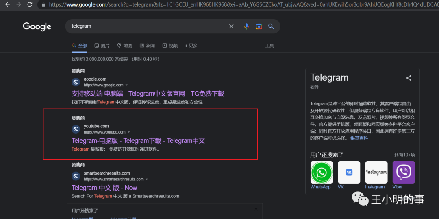Click the Instagram text label
Viewport: 439px width, 219px height.
point(375,187)
